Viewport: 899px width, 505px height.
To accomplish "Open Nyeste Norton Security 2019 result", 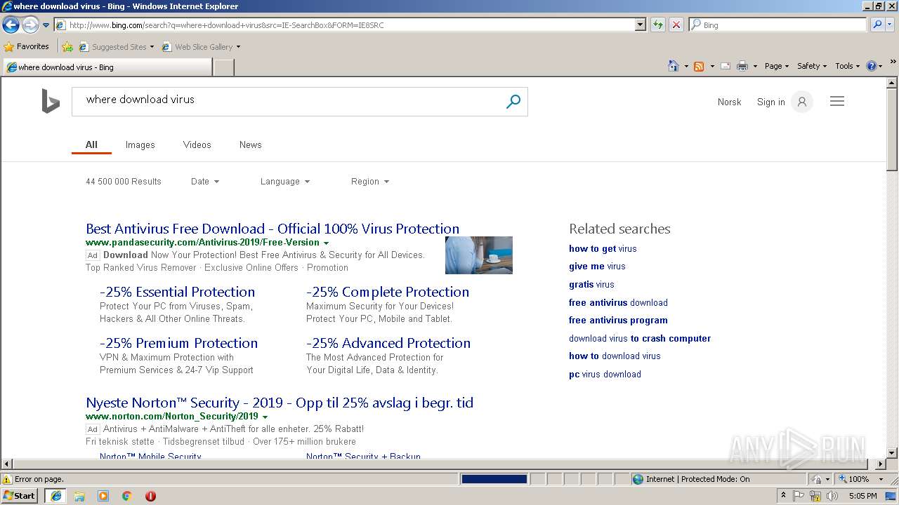I will pyautogui.click(x=280, y=403).
